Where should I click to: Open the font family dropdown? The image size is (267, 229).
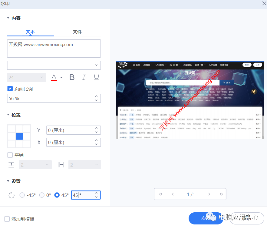pyautogui.click(x=54, y=65)
